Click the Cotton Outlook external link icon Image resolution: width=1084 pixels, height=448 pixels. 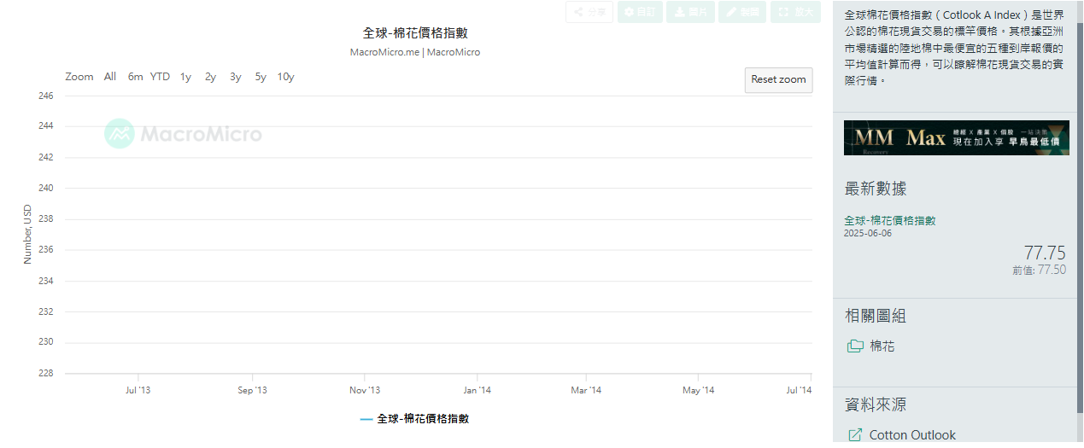click(x=854, y=435)
